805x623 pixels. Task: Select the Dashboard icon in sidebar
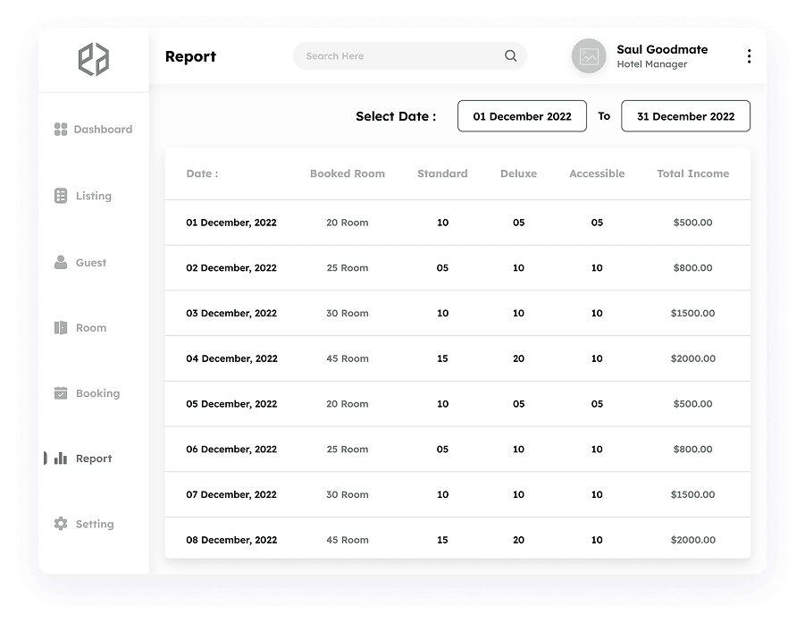click(x=60, y=129)
